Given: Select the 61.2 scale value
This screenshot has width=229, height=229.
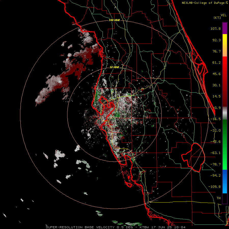Looking at the screenshot, I should tap(217, 63).
